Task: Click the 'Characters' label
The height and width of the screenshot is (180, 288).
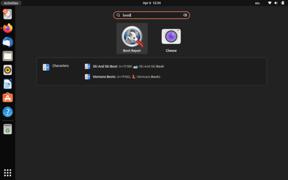Action: (x=60, y=66)
